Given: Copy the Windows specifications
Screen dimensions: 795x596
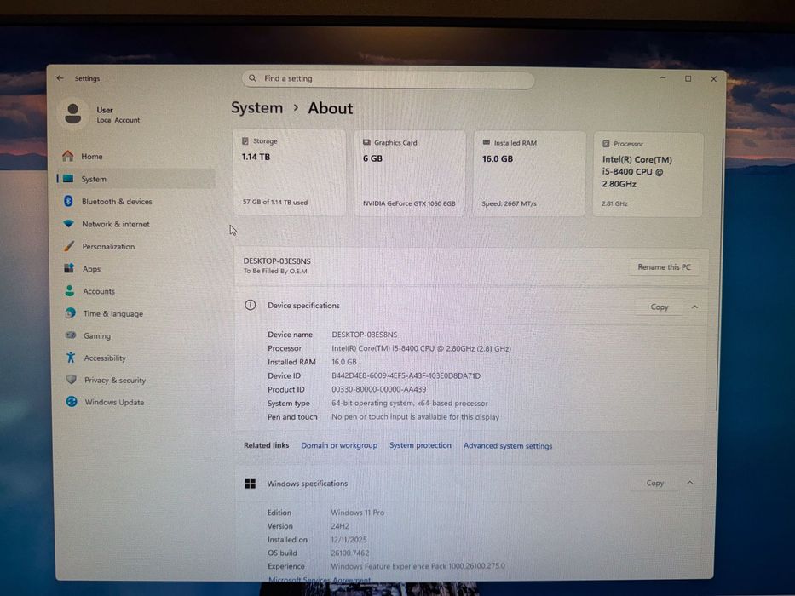Looking at the screenshot, I should [x=654, y=483].
